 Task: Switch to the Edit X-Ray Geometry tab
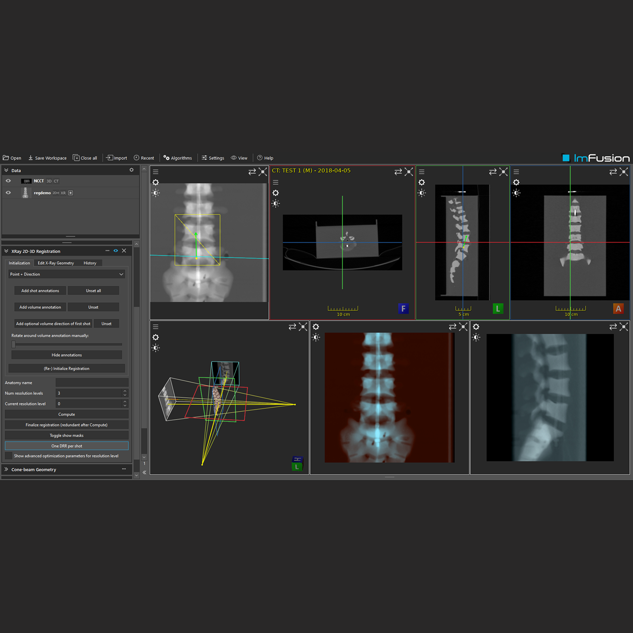click(x=56, y=263)
